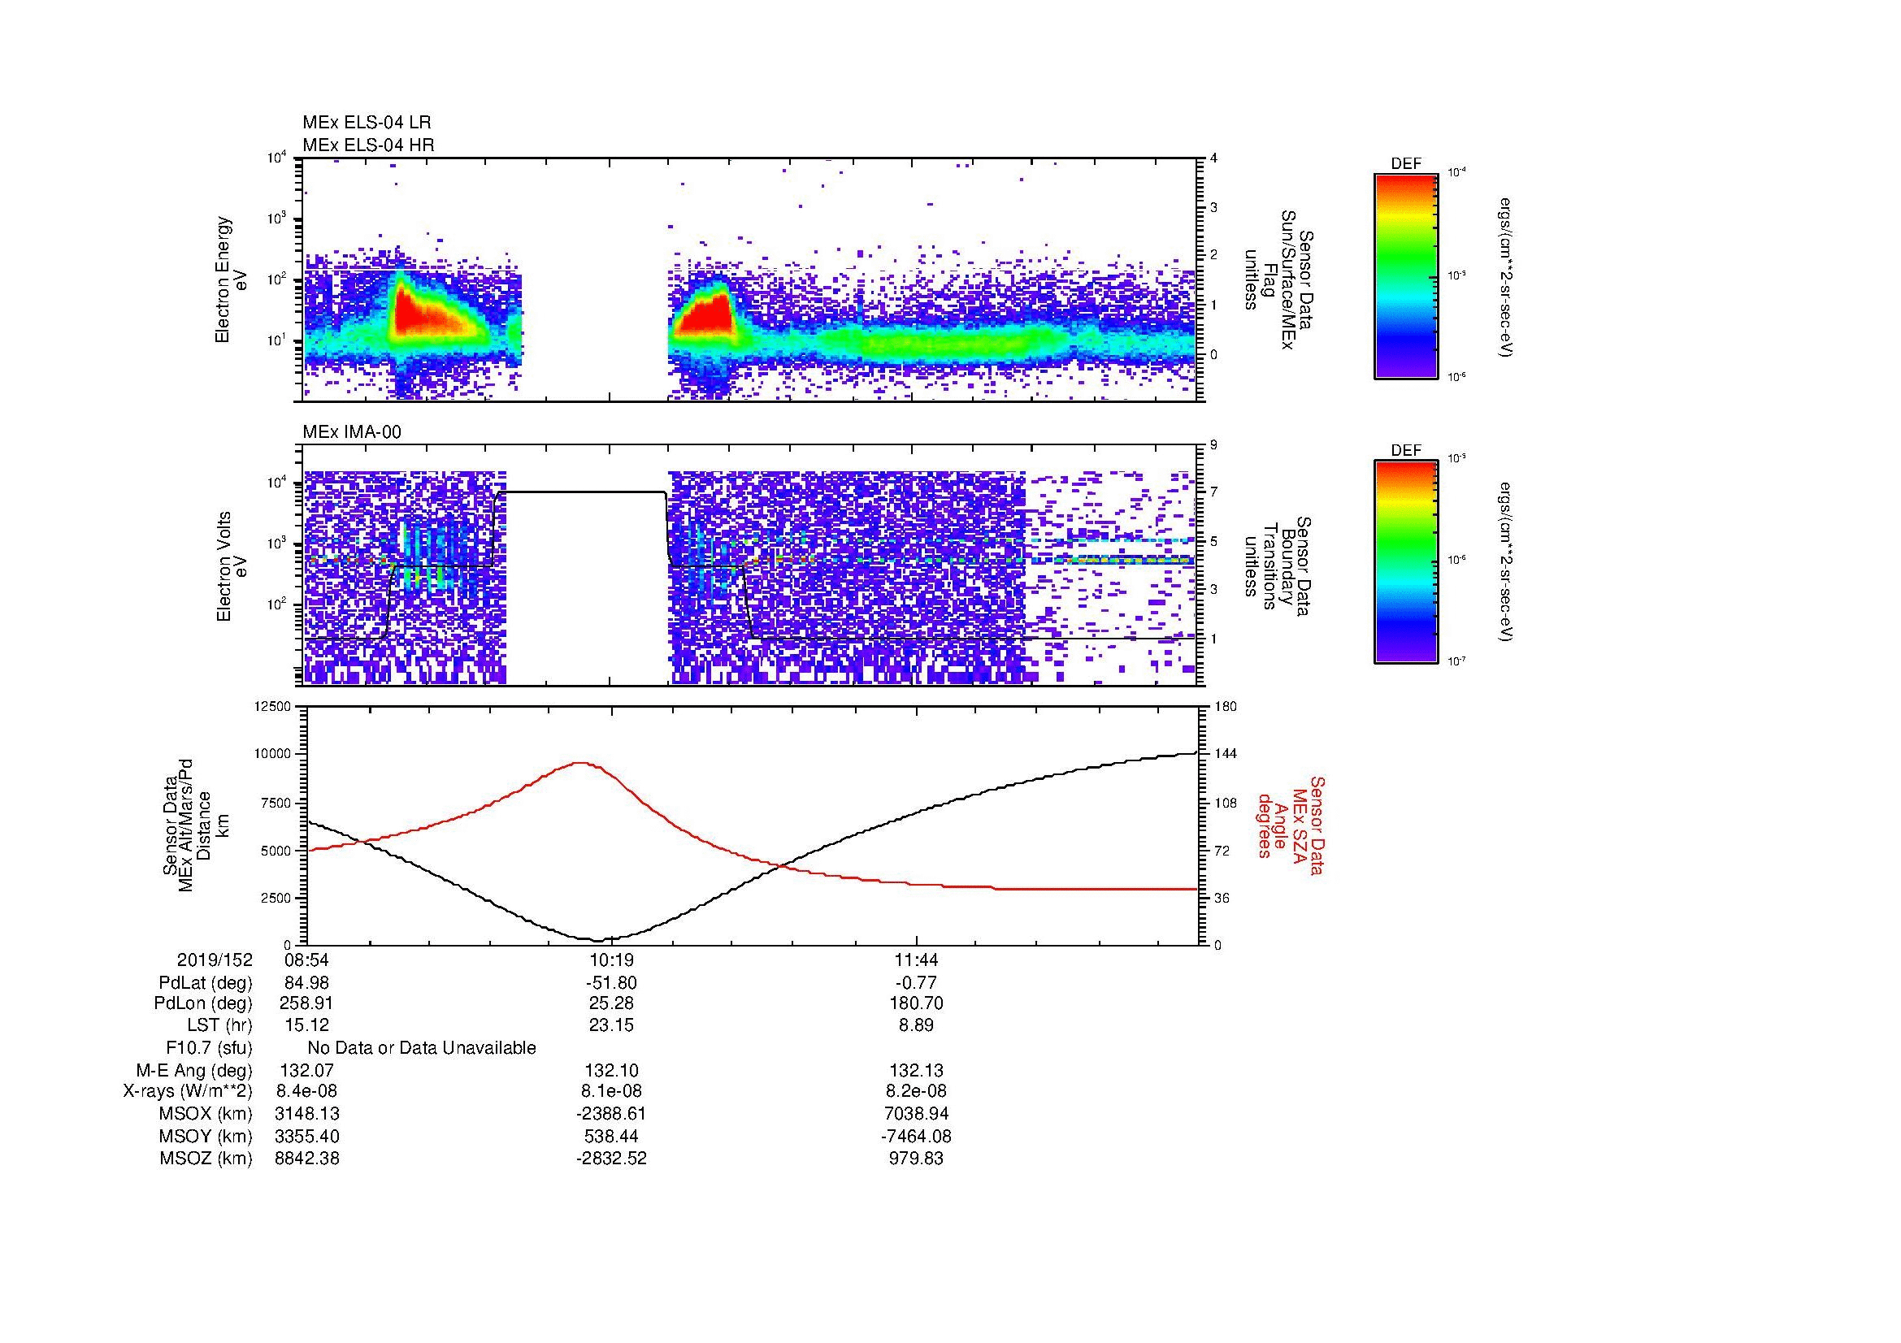Click the 'MEx Alt/Mars/Pd Distance km' axis label
Screen dimensions: 1901x1343
click(195, 825)
